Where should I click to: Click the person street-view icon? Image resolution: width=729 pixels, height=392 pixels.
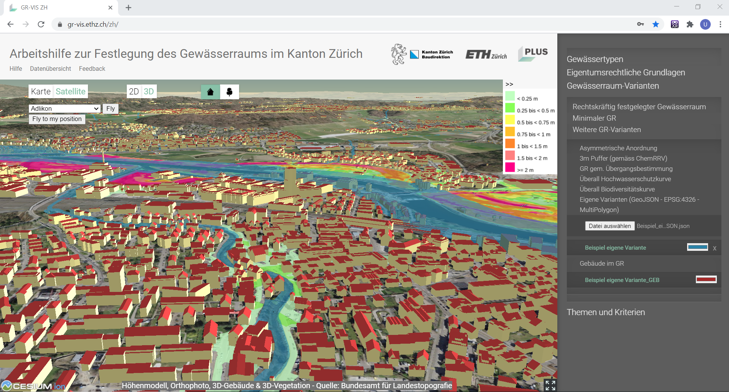point(230,92)
